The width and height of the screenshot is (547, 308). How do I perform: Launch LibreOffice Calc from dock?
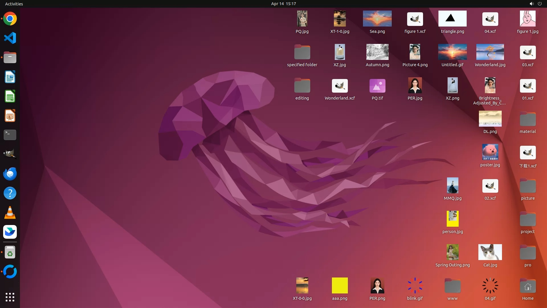(10, 96)
